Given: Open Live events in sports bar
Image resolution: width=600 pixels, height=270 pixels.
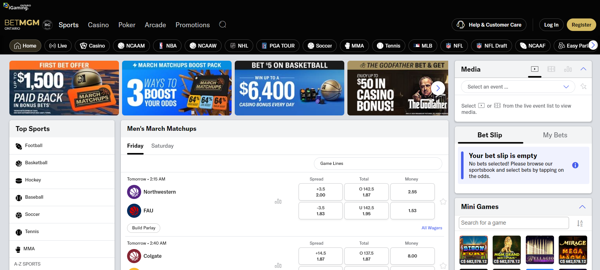Looking at the screenshot, I should 58,46.
